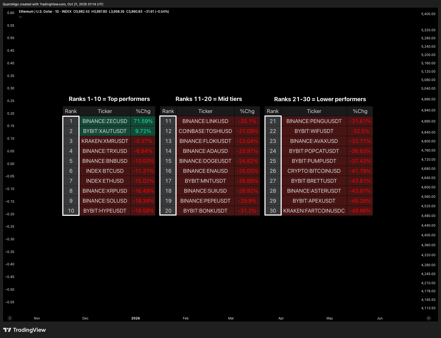Click the BYBIT:MNTUSDT ticker cell
Screen dimensions: 441x338
(205, 181)
